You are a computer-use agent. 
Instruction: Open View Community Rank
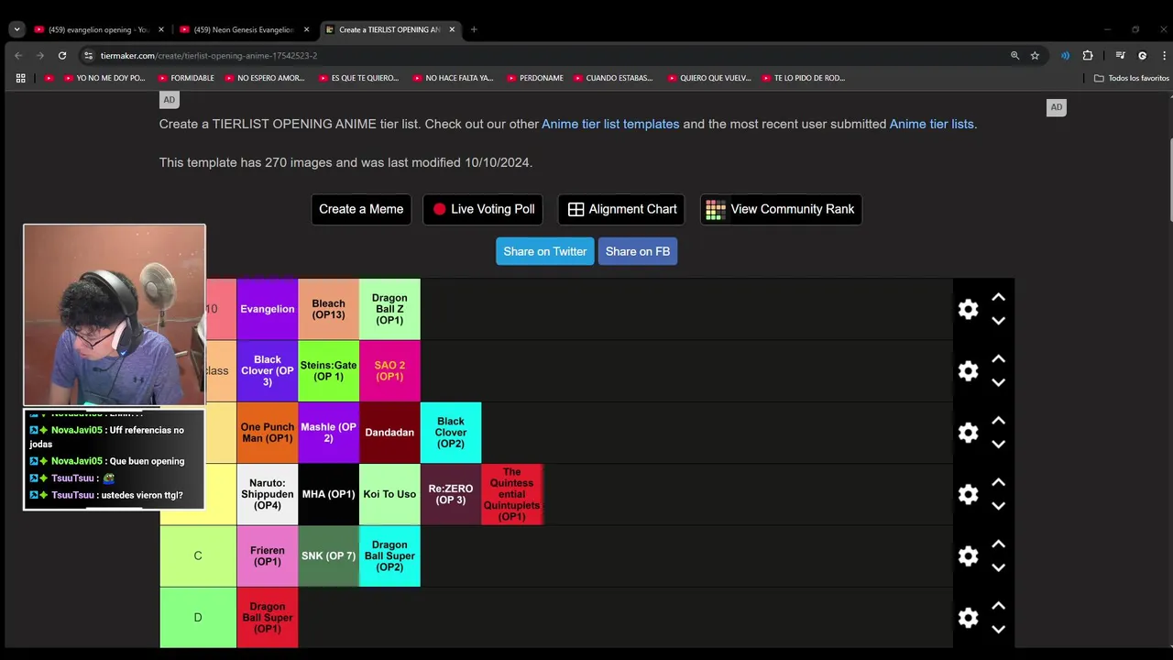[781, 209]
